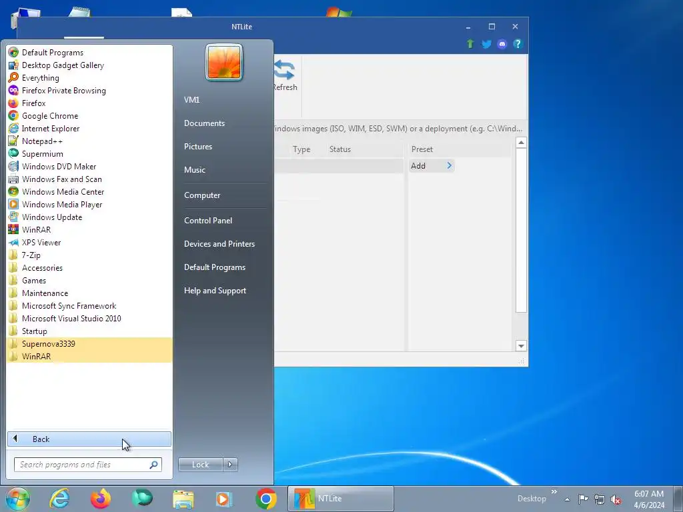Expand the highlighted WinRAR folder

pos(89,356)
